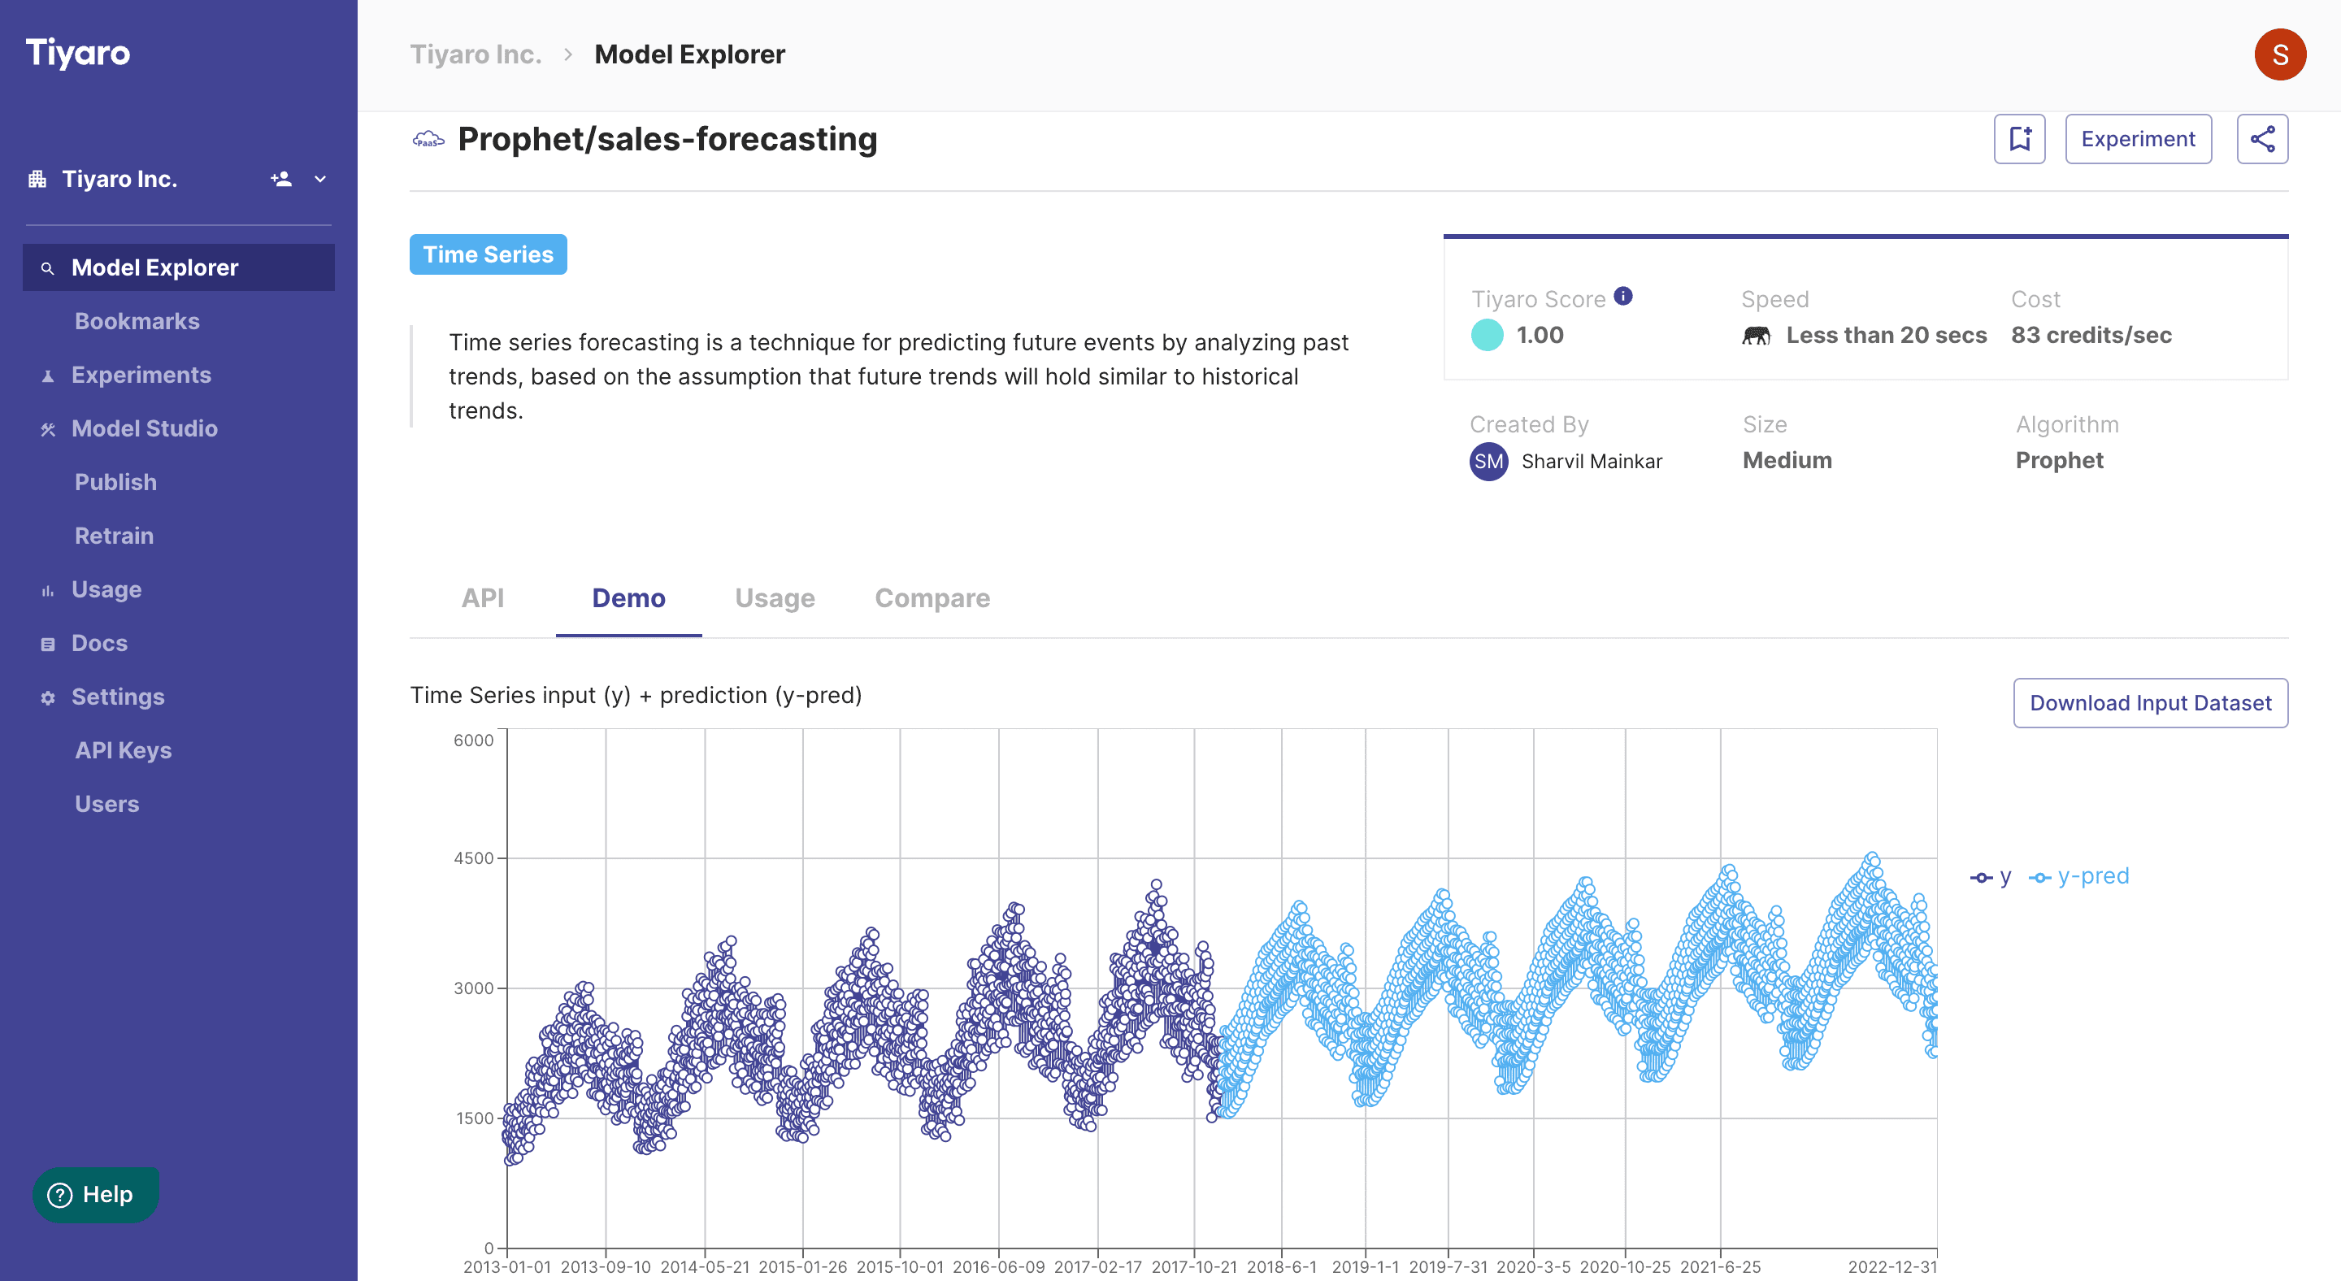Viewport: 2341px width, 1281px height.
Task: Click the SM creator avatar
Action: [x=1488, y=462]
